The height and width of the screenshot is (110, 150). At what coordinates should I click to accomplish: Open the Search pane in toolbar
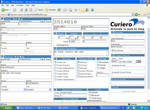point(39,10)
